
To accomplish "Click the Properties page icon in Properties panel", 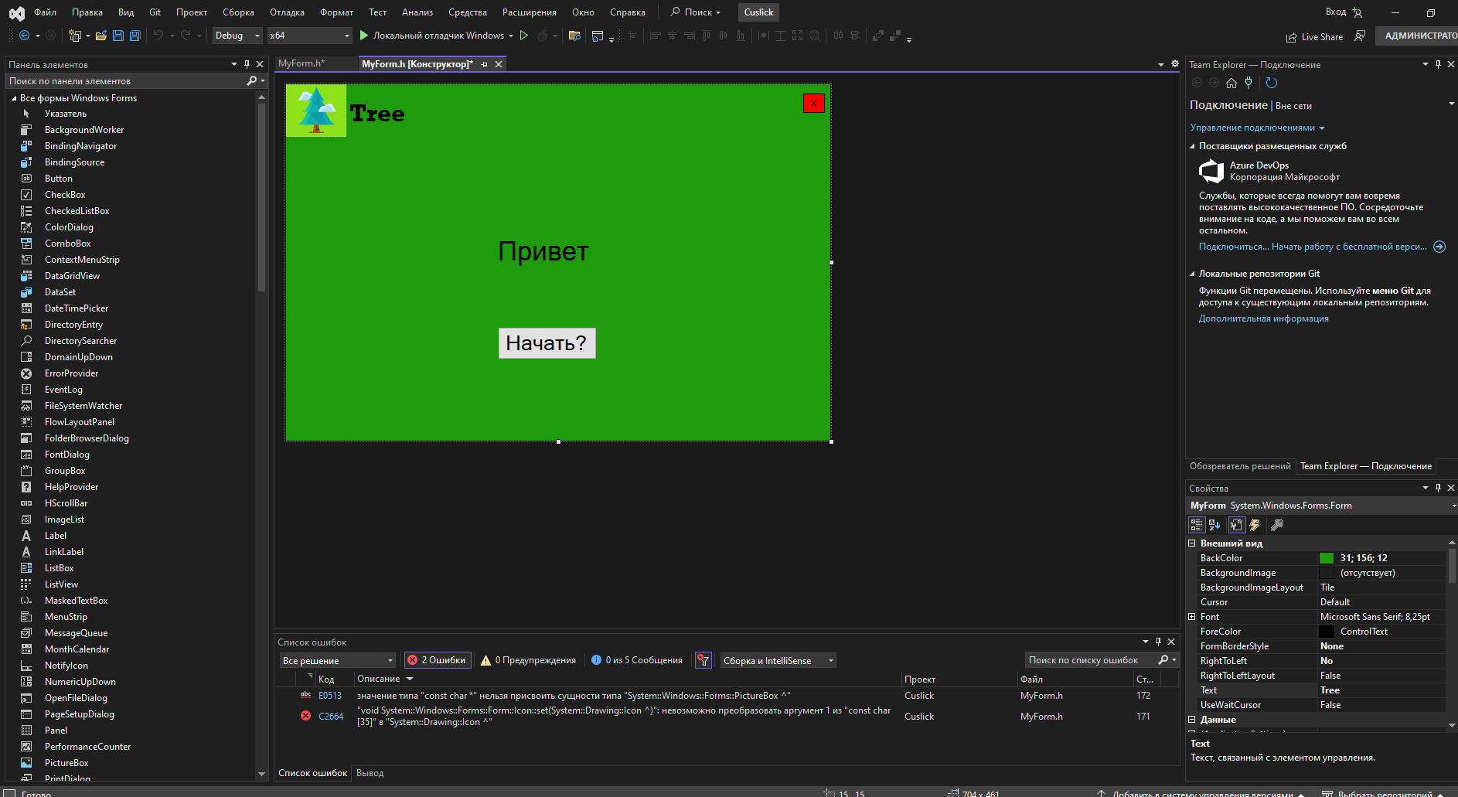I will [1237, 525].
